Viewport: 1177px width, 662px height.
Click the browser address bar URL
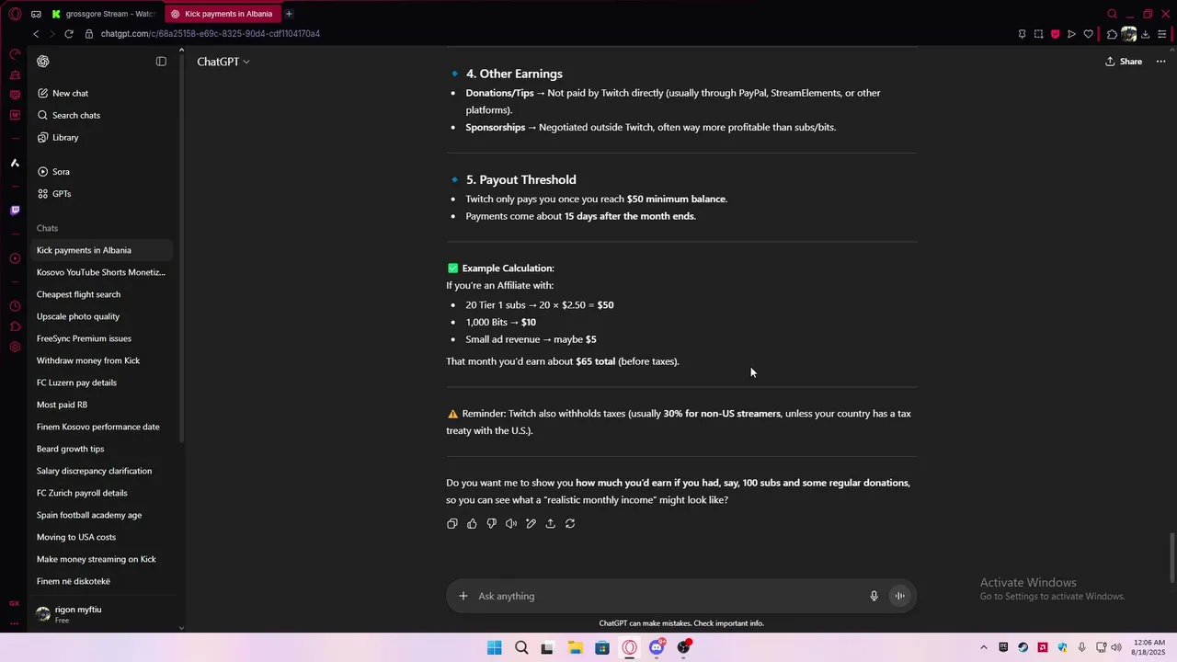tap(211, 34)
